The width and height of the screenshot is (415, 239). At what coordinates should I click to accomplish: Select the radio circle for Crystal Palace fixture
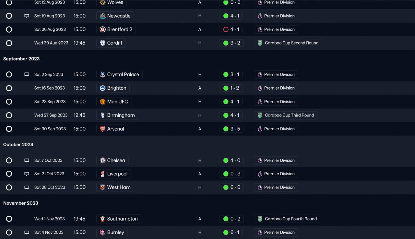point(9,75)
